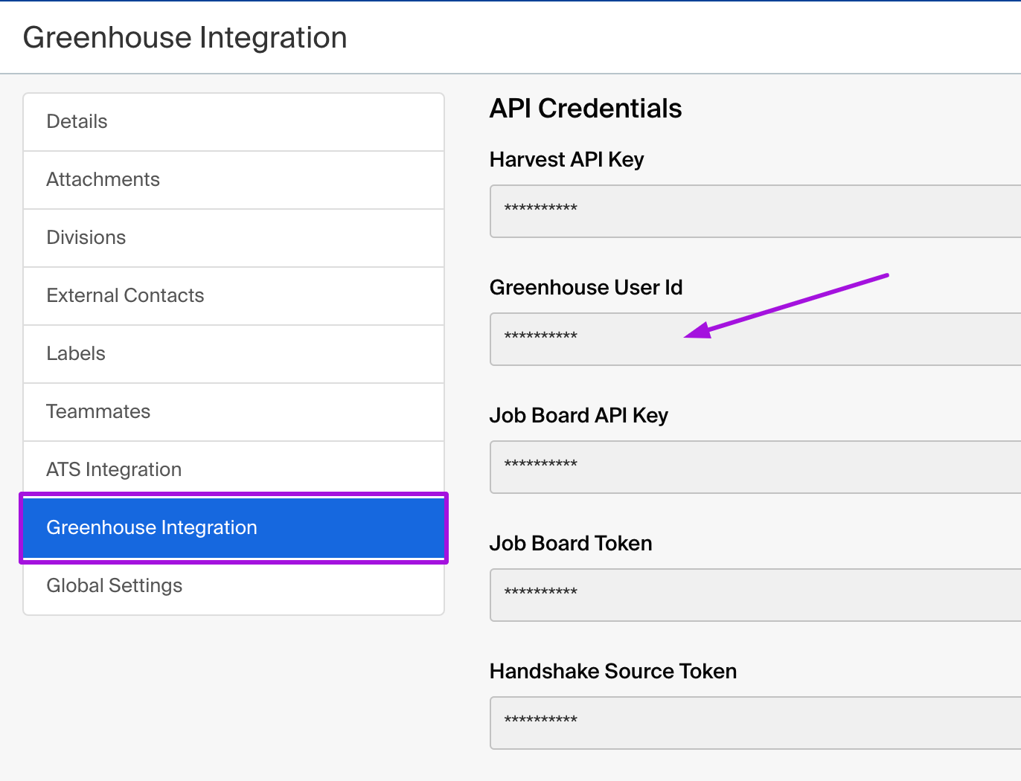Go to the Attachments section

click(x=234, y=180)
